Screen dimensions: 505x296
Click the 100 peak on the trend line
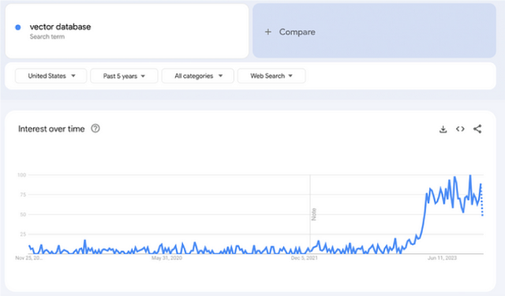470,175
